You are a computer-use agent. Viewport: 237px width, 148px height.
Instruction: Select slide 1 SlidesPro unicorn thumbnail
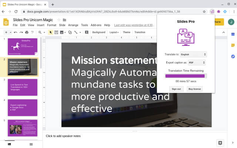tap(23, 47)
